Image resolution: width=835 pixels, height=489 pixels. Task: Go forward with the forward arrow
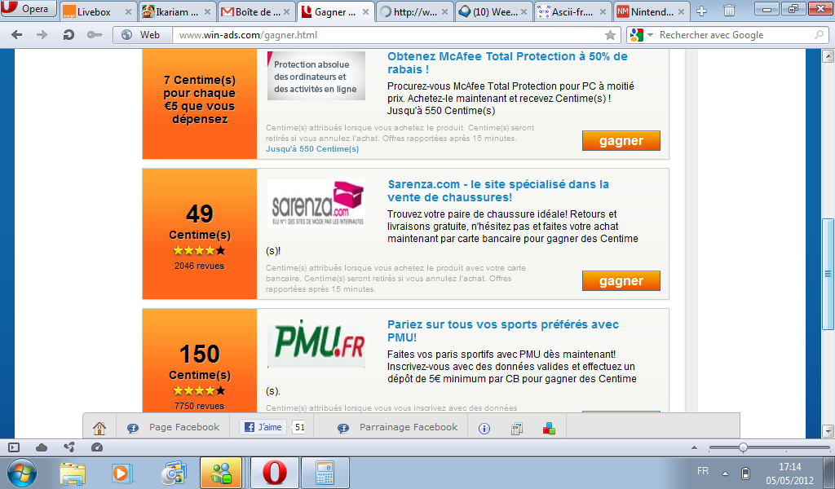tap(42, 34)
